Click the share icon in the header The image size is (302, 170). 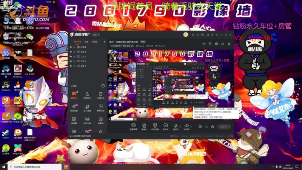click(x=229, y=44)
